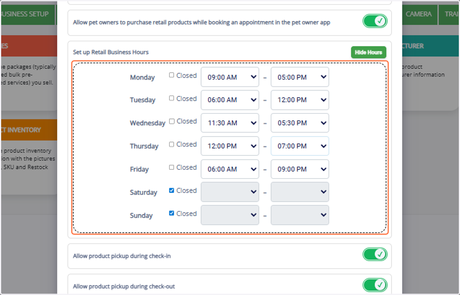The image size is (460, 295).
Task: Click Allow product pickup during check-in text
Action: click(x=122, y=256)
